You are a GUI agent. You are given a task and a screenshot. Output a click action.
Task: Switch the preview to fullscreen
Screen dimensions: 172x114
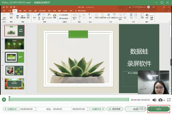point(169,100)
